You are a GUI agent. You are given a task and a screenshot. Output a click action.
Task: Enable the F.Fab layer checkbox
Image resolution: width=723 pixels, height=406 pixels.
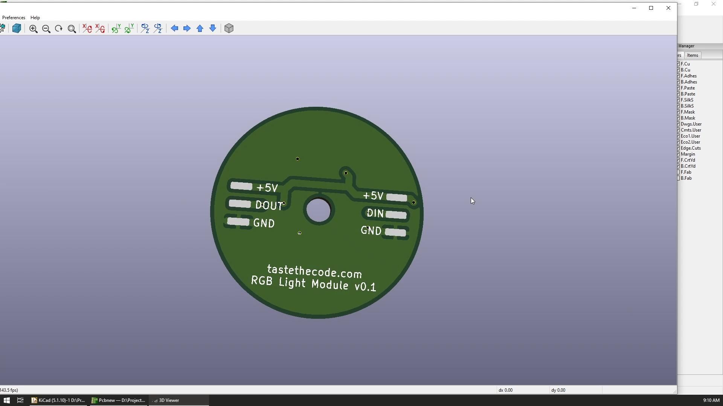(x=679, y=172)
